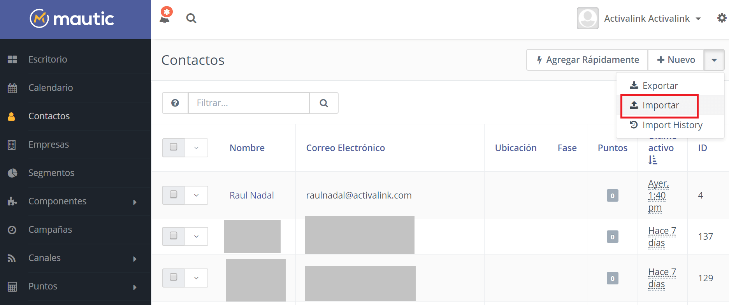This screenshot has width=729, height=305.
Task: Toggle the caret dropdown next to Nuevo
Action: click(714, 60)
